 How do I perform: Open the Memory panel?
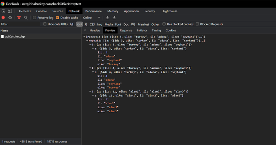[x=113, y=11]
